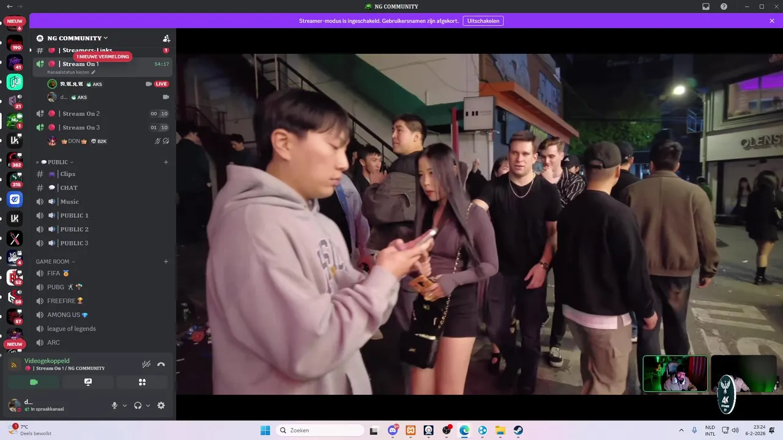The image size is (783, 440).
Task: Click the main street livestream video
Action: coord(480,224)
